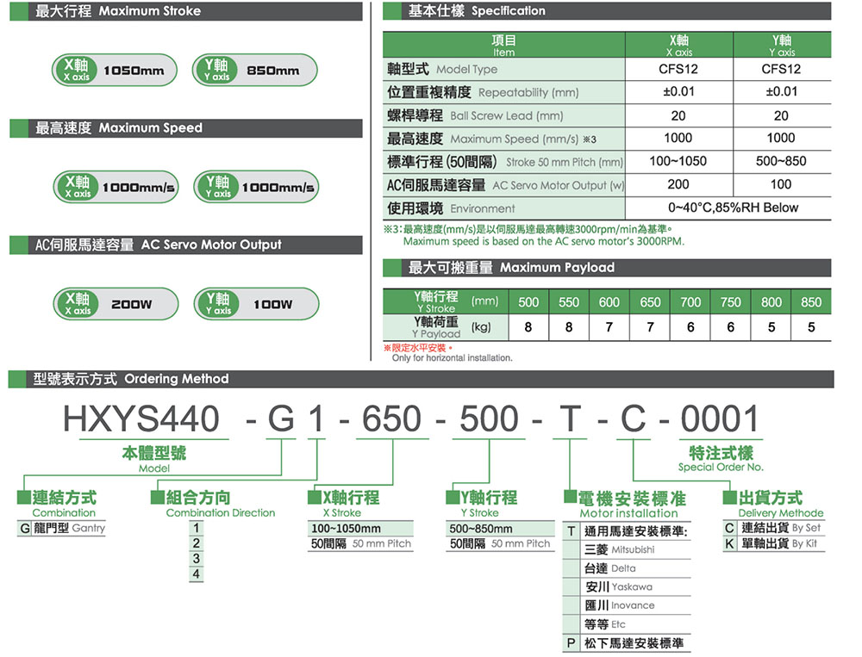This screenshot has width=862, height=657.
Task: Click the 500 Y Stroke column in payload table
Action: 528,302
